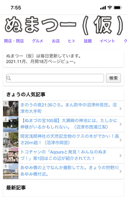Tap the cellular signal bars icon

103,8
